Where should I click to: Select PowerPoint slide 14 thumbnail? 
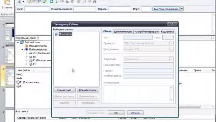click(9, 54)
